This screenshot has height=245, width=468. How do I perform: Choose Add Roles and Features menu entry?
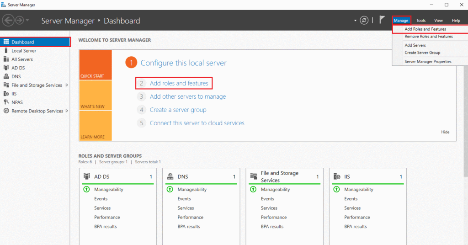click(x=430, y=29)
